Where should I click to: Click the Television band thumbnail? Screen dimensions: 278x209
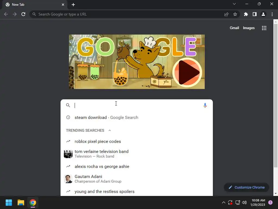tap(68, 154)
